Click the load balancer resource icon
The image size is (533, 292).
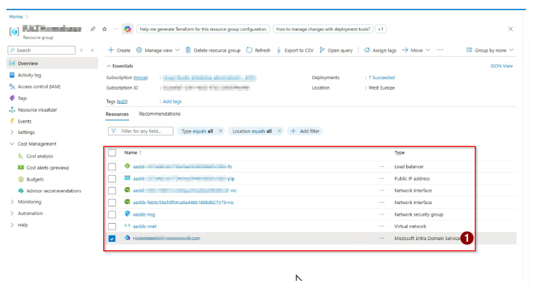(x=127, y=166)
